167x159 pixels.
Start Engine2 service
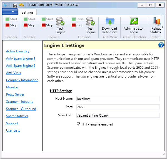[x=78, y=19]
